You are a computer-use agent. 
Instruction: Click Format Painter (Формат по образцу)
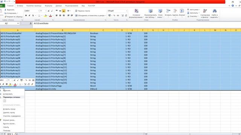[x=14, y=16]
